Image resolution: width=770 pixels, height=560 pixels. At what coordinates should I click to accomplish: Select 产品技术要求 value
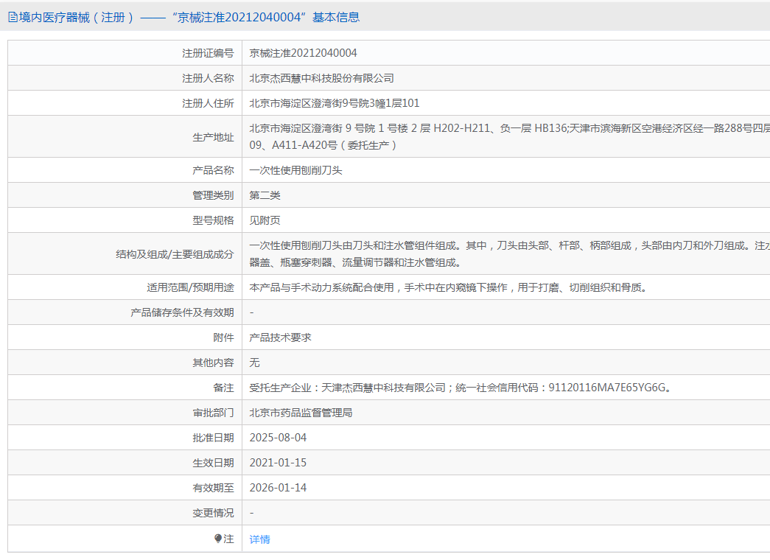(x=281, y=337)
